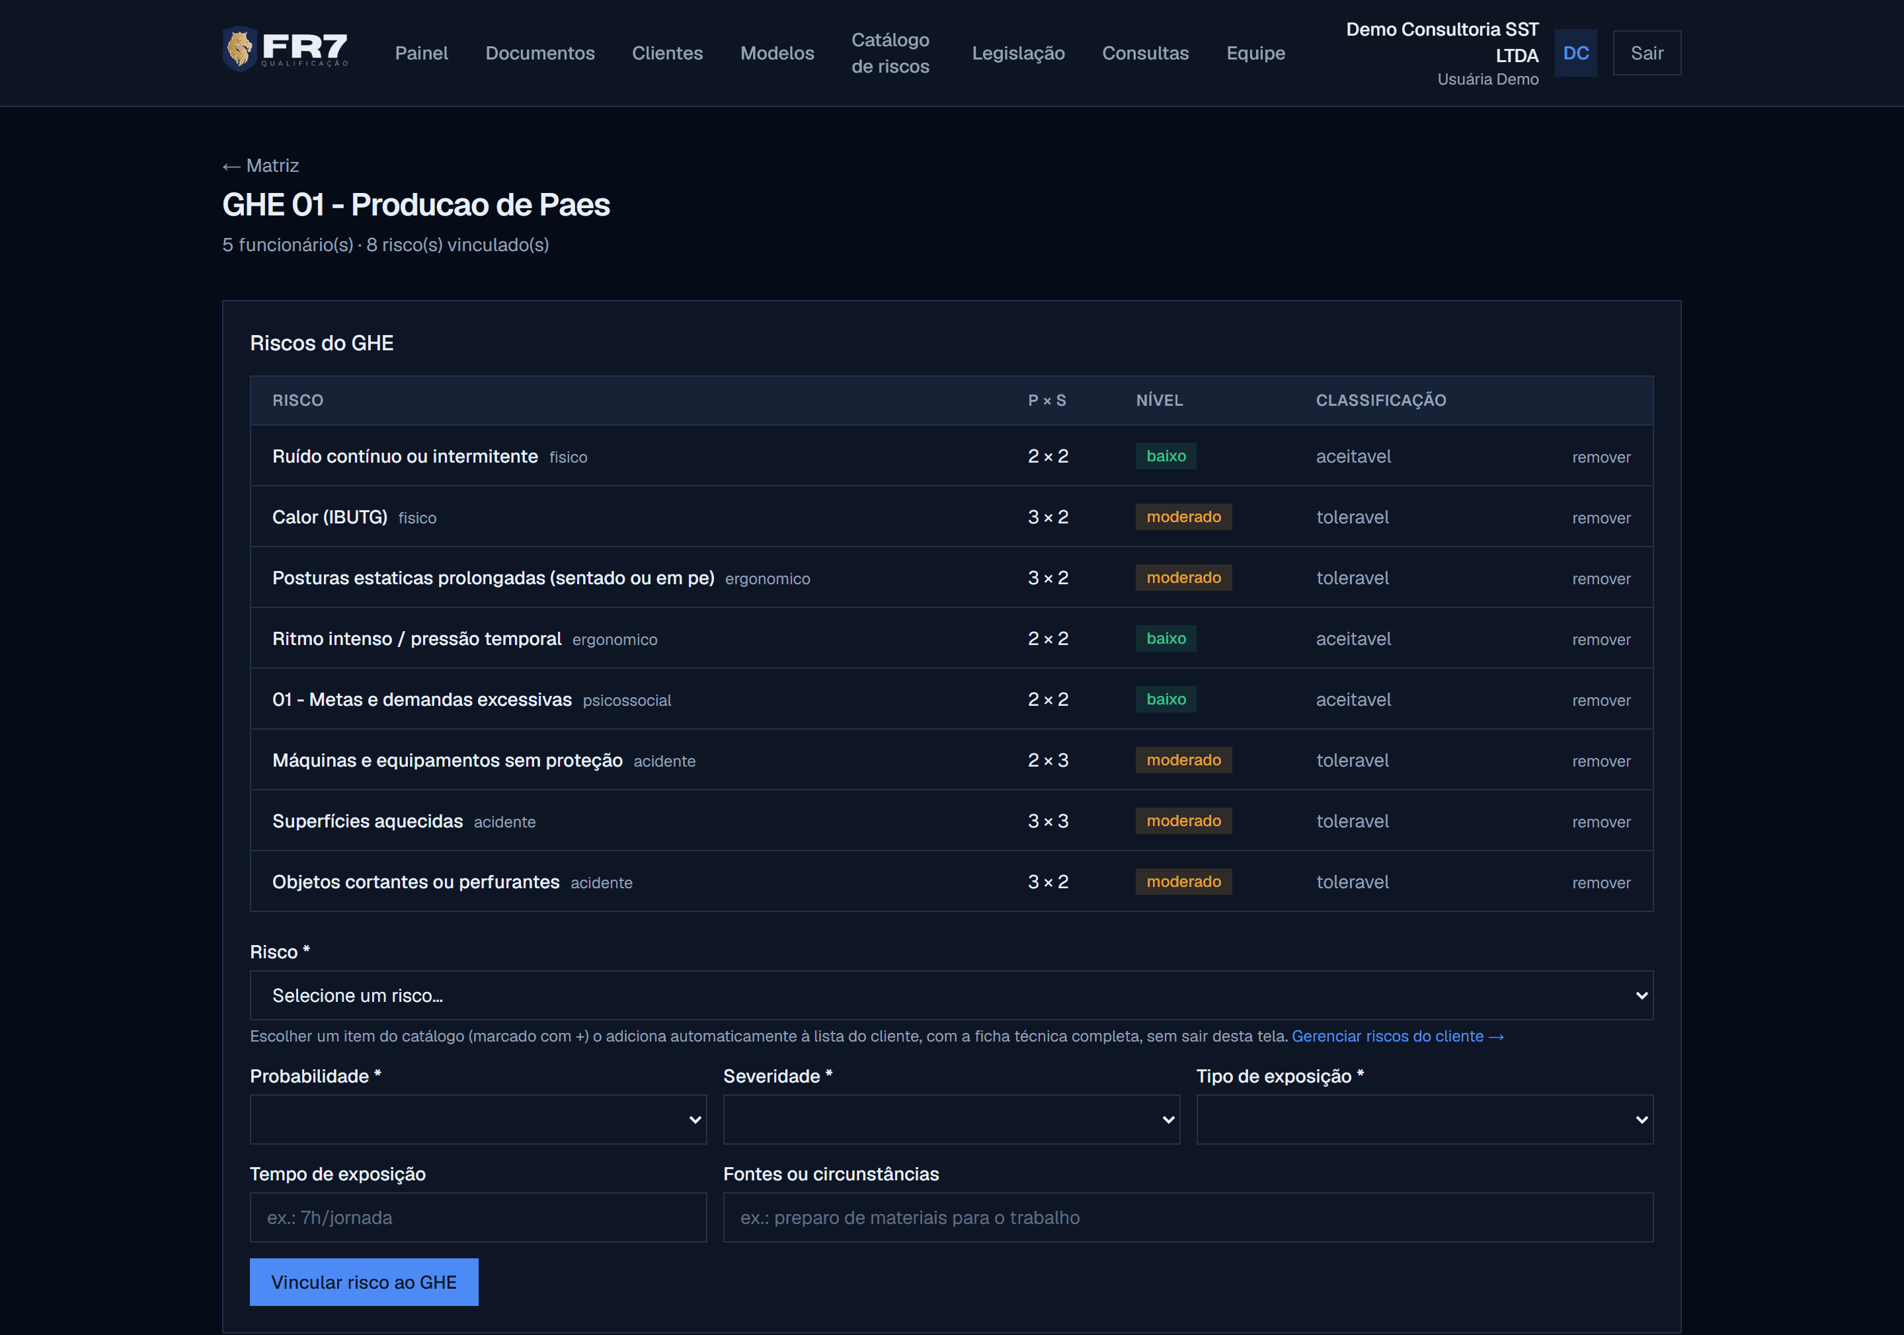Open the Consultas page

pyautogui.click(x=1144, y=53)
